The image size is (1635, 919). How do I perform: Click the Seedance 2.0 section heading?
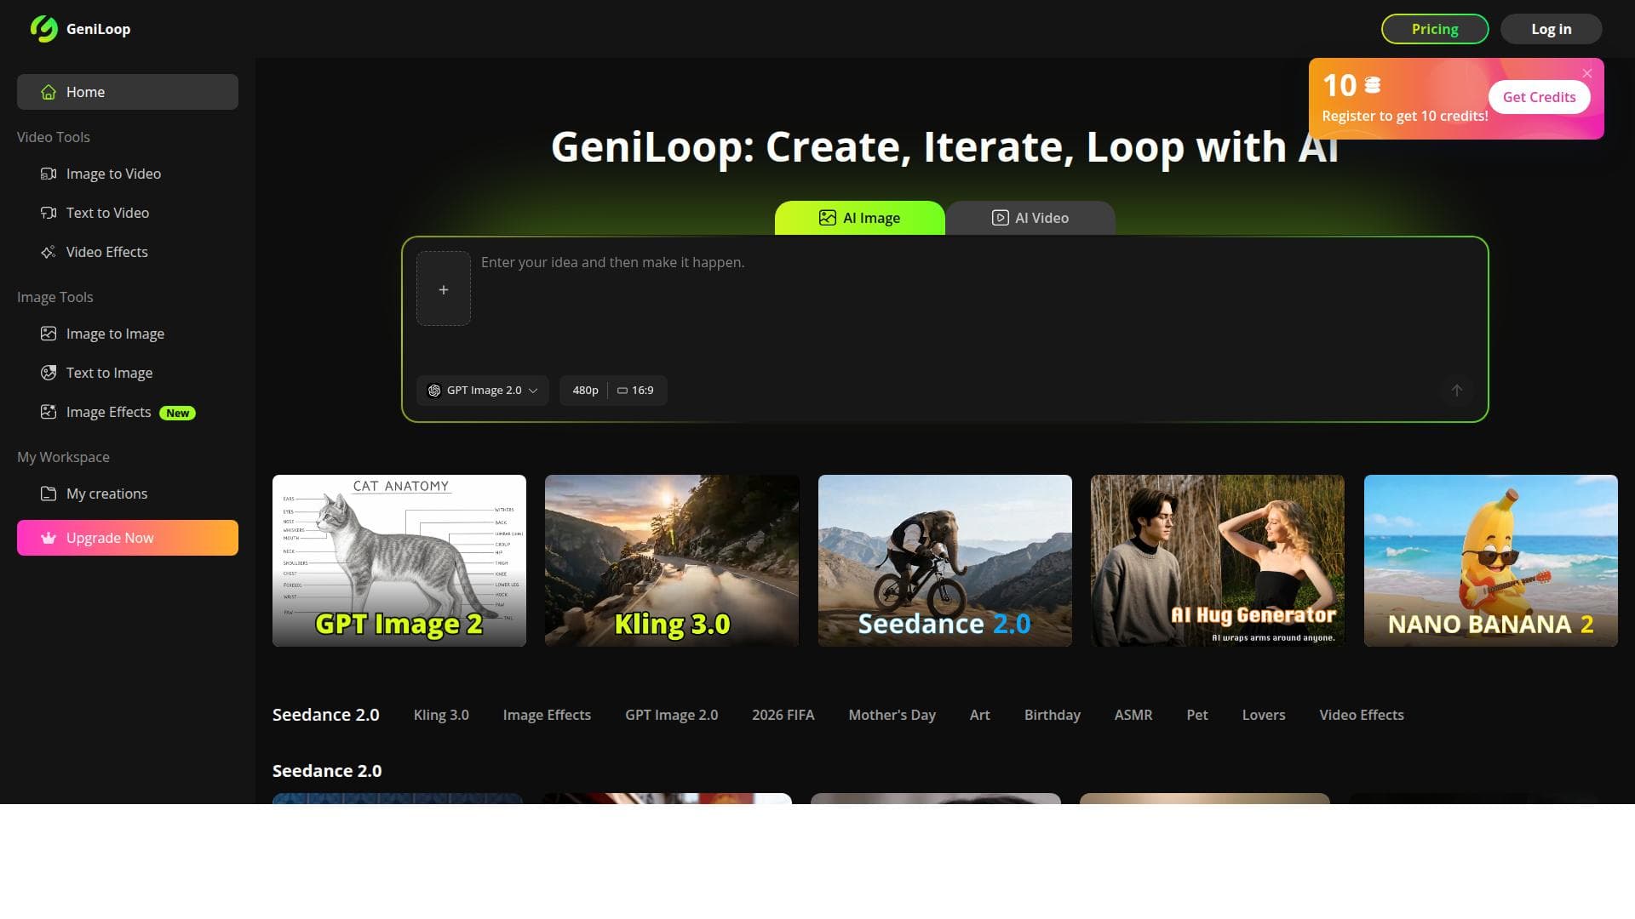pos(327,771)
